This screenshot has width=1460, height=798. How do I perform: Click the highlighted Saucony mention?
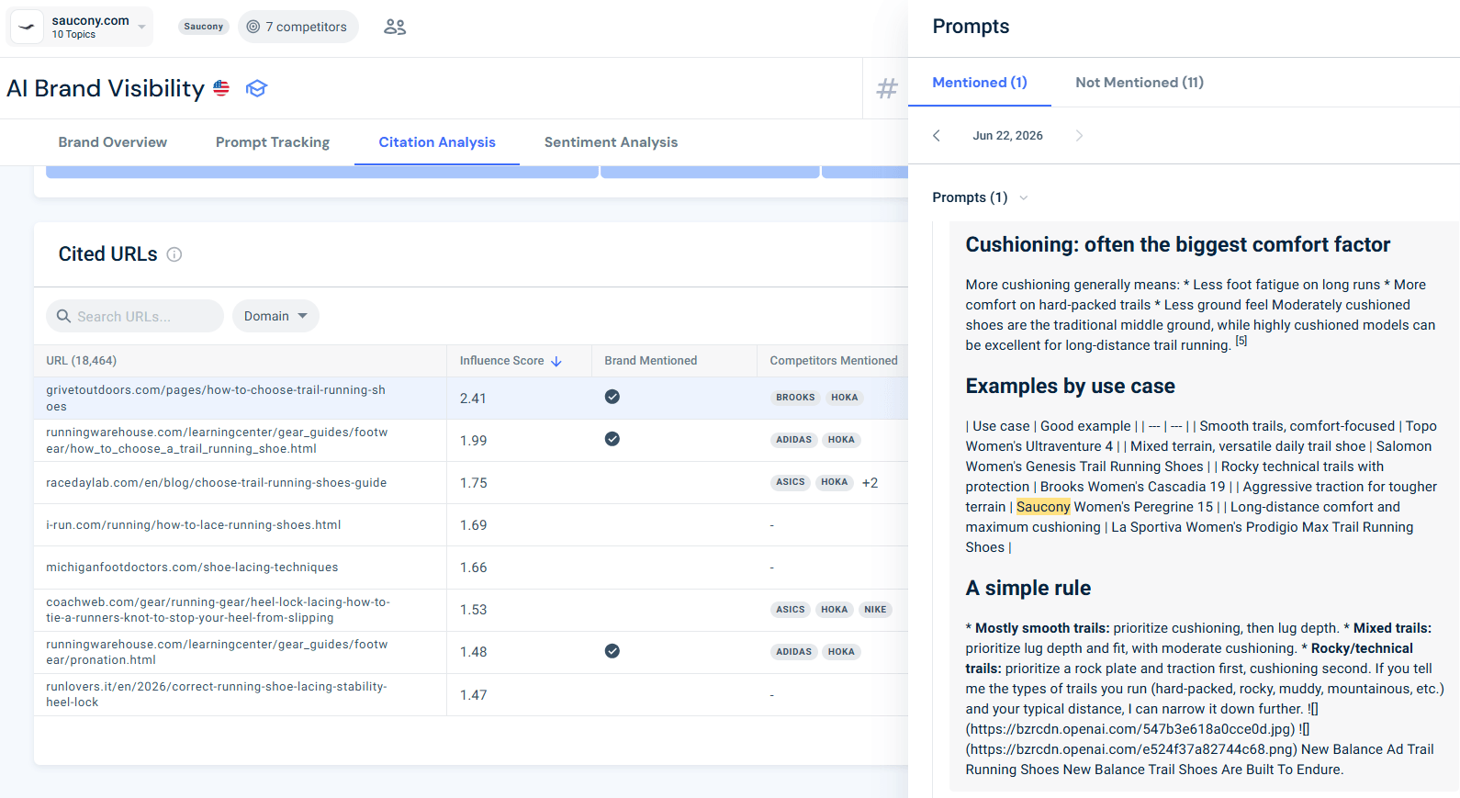click(1043, 507)
